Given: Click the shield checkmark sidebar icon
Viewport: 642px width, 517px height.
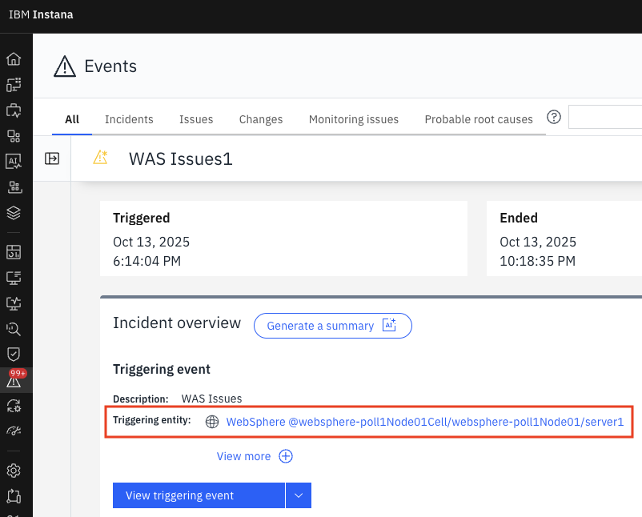Looking at the screenshot, I should 14,354.
